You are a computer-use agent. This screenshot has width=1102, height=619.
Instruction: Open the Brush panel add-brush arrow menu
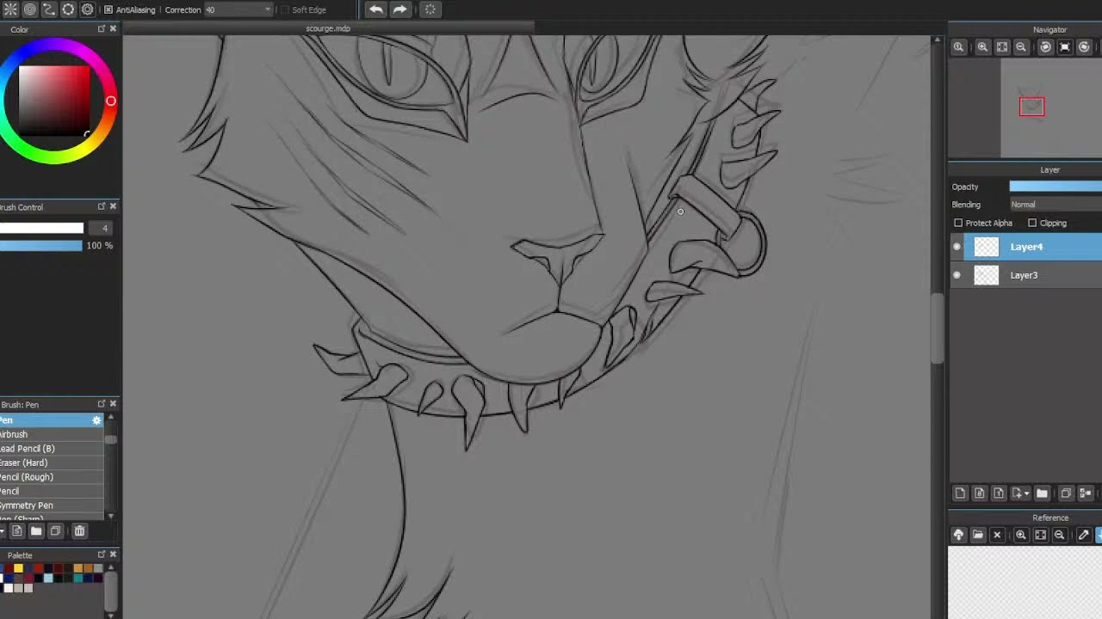3,531
